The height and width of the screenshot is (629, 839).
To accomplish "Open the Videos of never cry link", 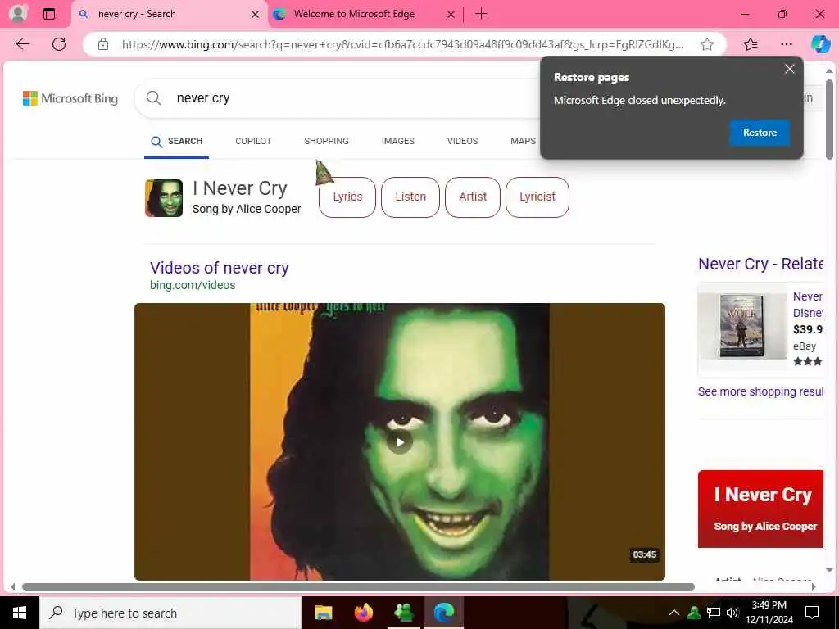I will coord(219,268).
